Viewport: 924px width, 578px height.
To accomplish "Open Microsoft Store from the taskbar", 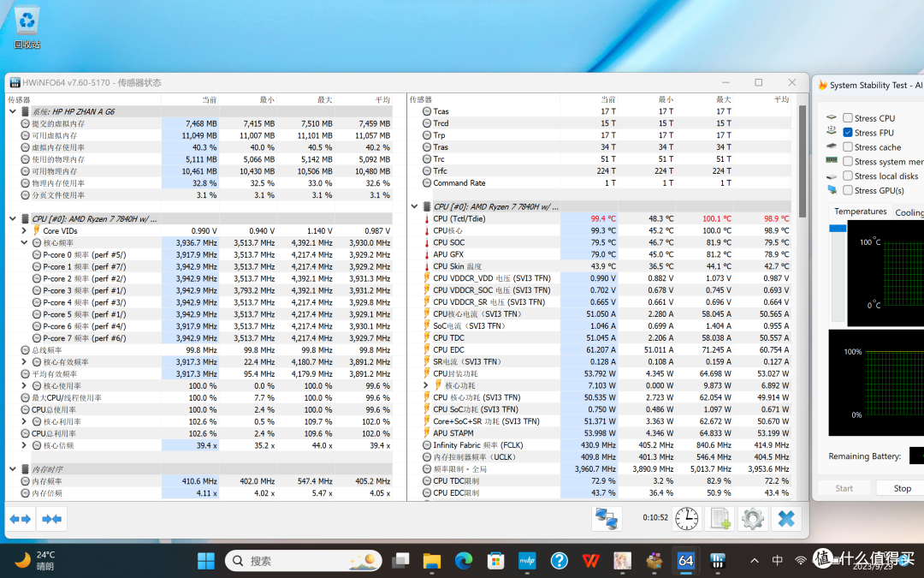I will pyautogui.click(x=495, y=560).
